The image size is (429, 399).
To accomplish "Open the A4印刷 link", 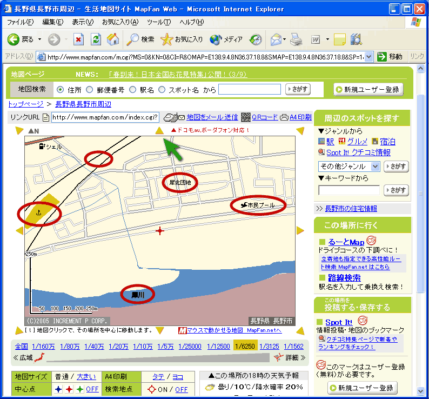I will tap(300, 117).
